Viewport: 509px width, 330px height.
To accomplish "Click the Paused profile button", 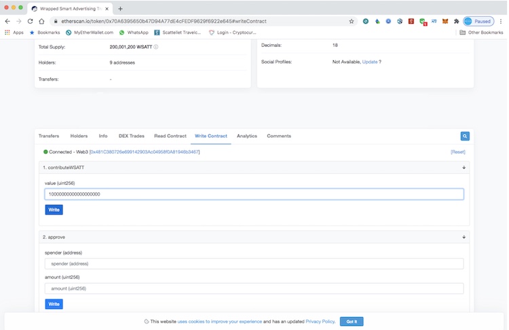I will (478, 21).
